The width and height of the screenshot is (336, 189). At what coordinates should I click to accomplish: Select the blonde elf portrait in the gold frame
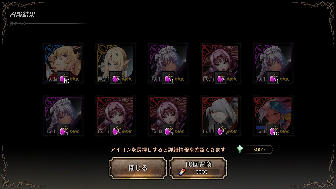click(x=116, y=64)
